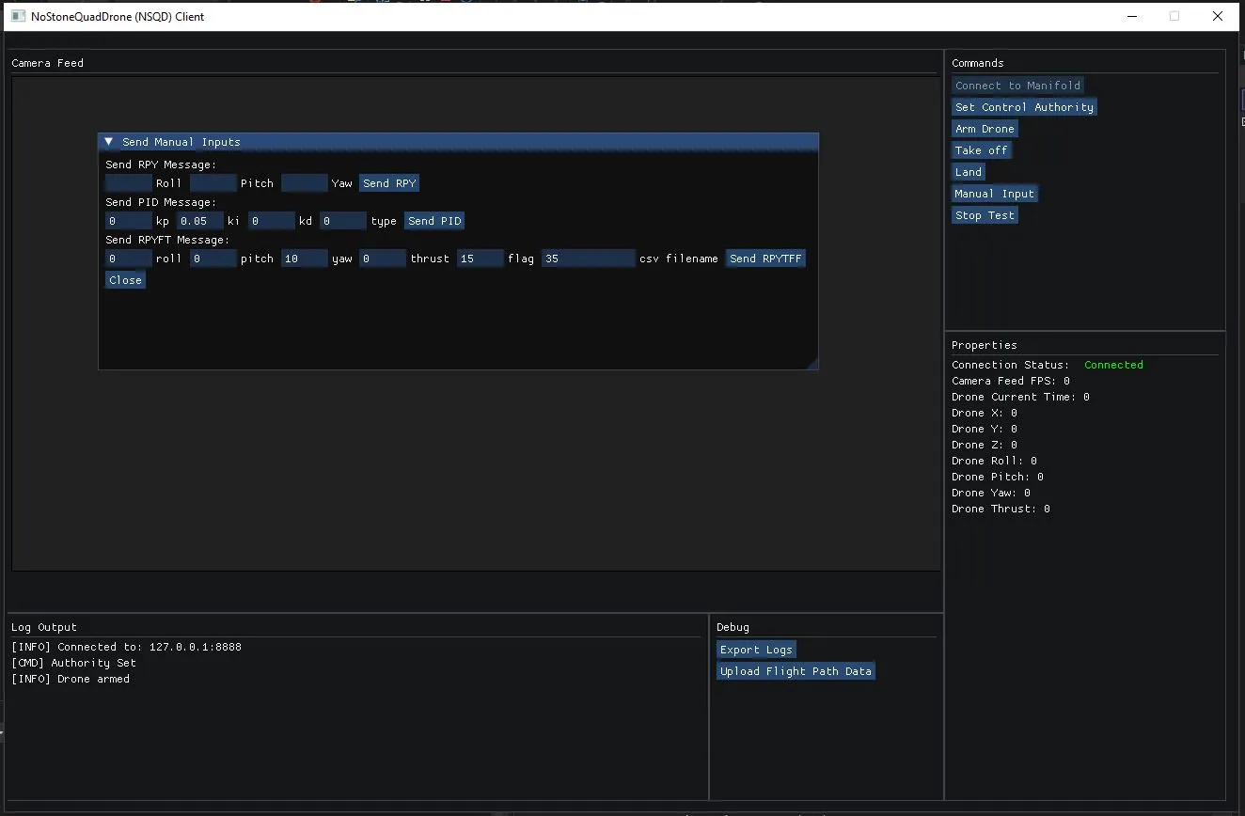Select the thrust input field

(x=383, y=259)
